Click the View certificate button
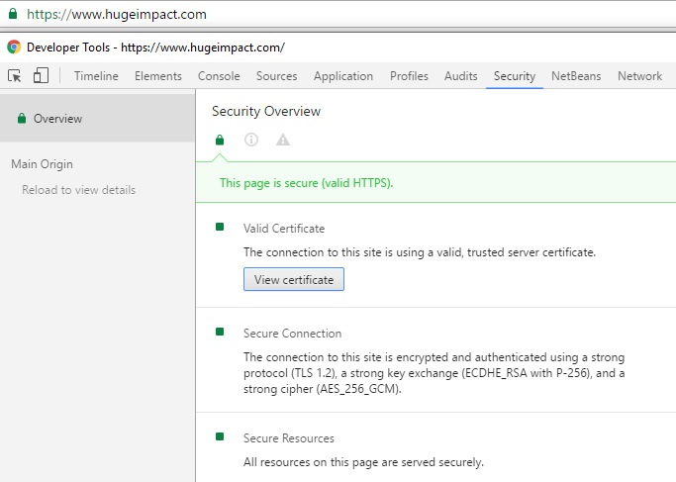Screen dimensions: 676x482 [x=294, y=279]
